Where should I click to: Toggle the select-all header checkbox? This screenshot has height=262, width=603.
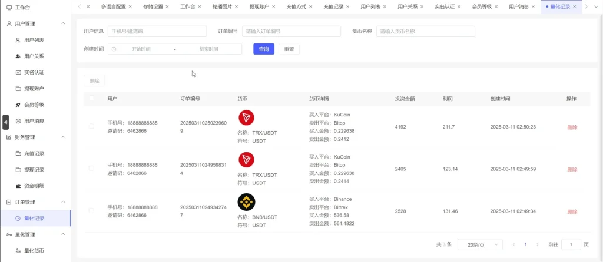pyautogui.click(x=91, y=99)
